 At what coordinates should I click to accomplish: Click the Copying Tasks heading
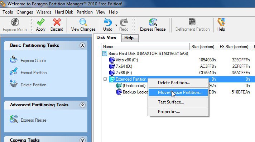click(25, 140)
